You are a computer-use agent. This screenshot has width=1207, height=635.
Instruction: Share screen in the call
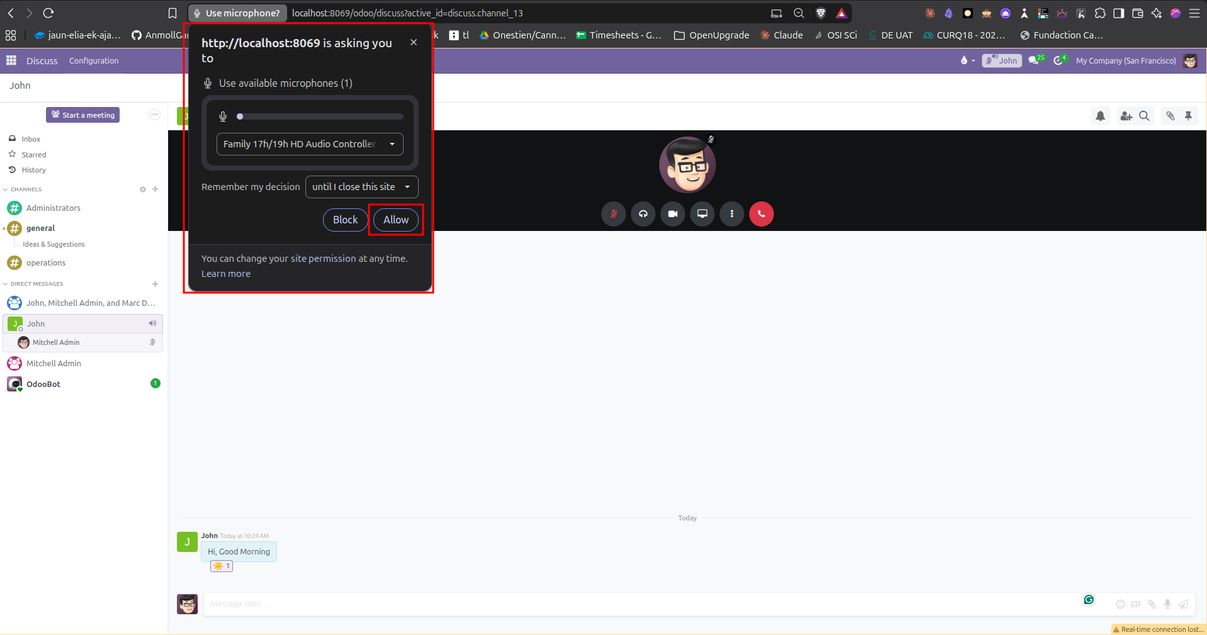coord(702,214)
